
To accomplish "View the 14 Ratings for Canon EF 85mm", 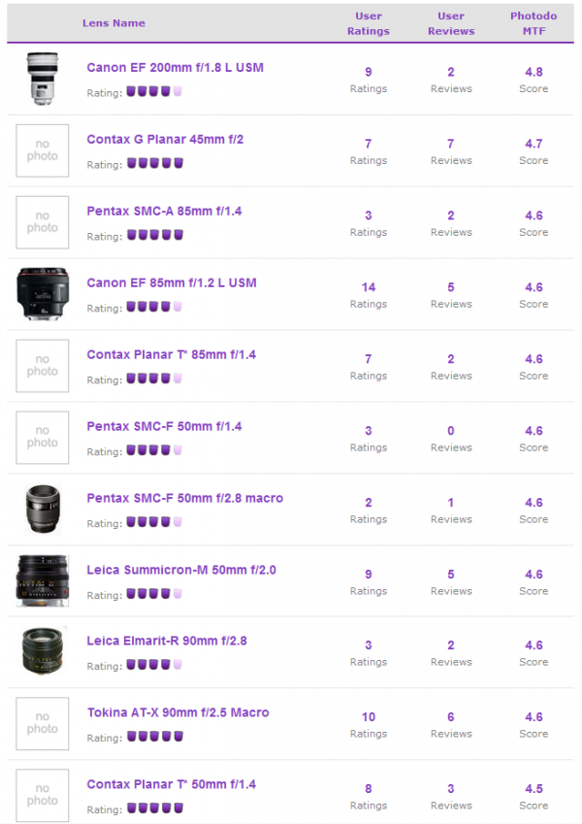I will (x=369, y=295).
